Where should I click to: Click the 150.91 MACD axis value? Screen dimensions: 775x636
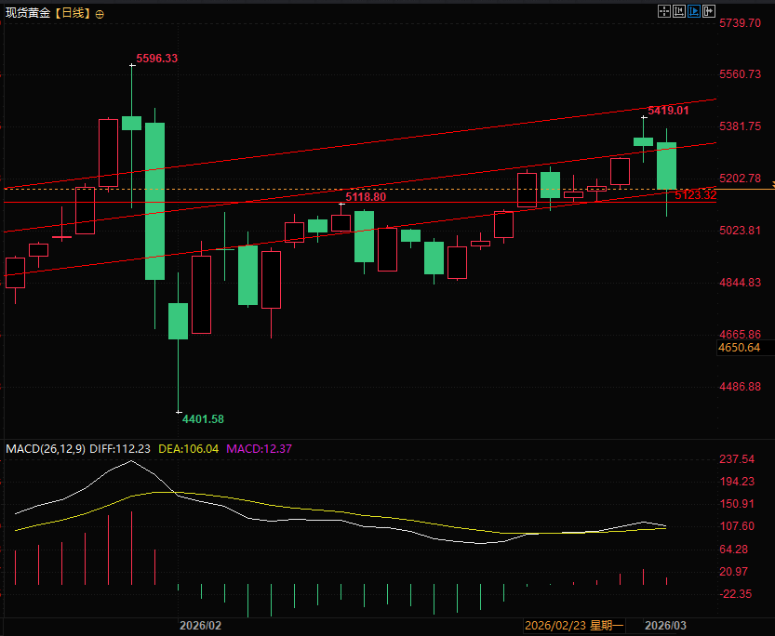pyautogui.click(x=737, y=504)
